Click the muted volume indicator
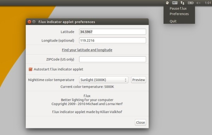This screenshot has height=135, width=212. pyautogui.click(x=198, y=3)
